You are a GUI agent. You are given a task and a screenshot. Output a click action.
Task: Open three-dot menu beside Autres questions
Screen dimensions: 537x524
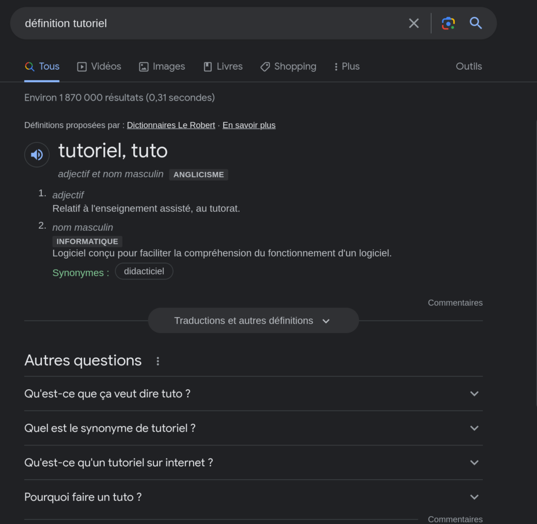pyautogui.click(x=158, y=361)
